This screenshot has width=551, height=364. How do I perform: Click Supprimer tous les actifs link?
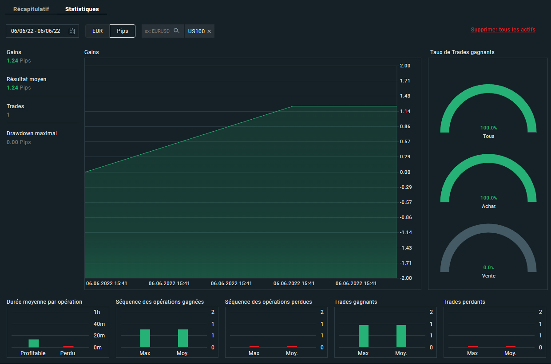[503, 30]
